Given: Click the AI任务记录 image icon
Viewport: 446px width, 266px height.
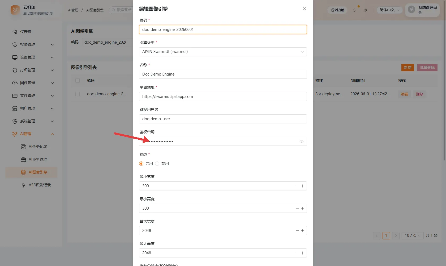Looking at the screenshot, I should point(23,147).
